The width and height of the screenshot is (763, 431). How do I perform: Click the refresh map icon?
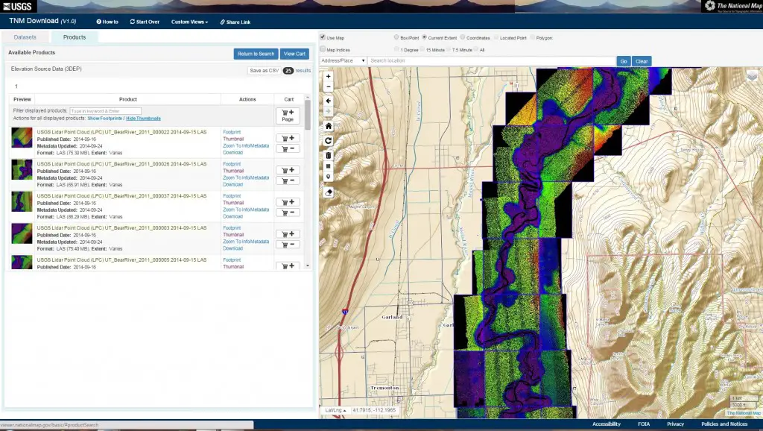point(328,141)
